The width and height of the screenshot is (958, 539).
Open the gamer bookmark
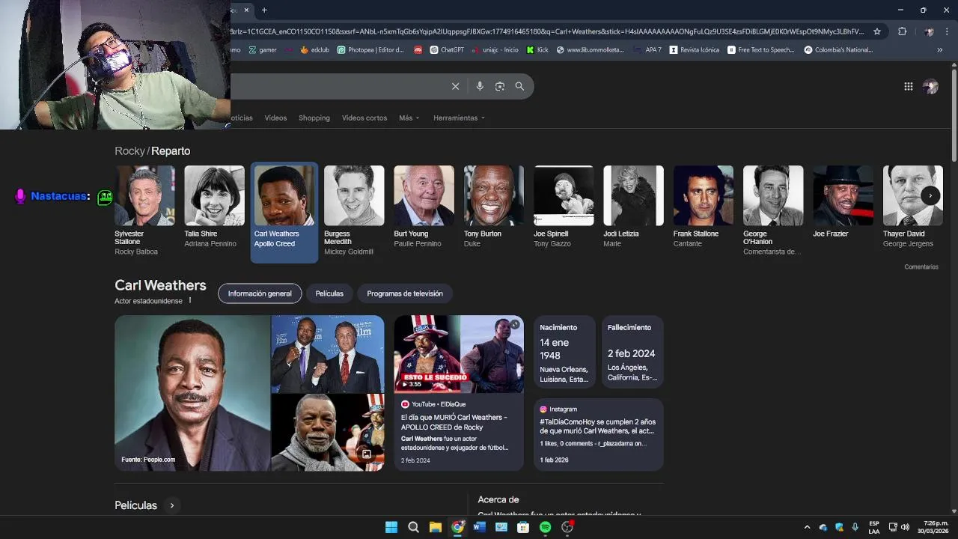[x=263, y=49]
